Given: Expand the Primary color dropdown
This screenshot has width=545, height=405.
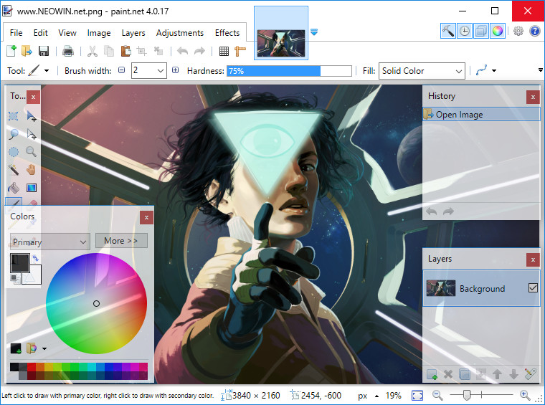Looking at the screenshot, I should (x=49, y=242).
